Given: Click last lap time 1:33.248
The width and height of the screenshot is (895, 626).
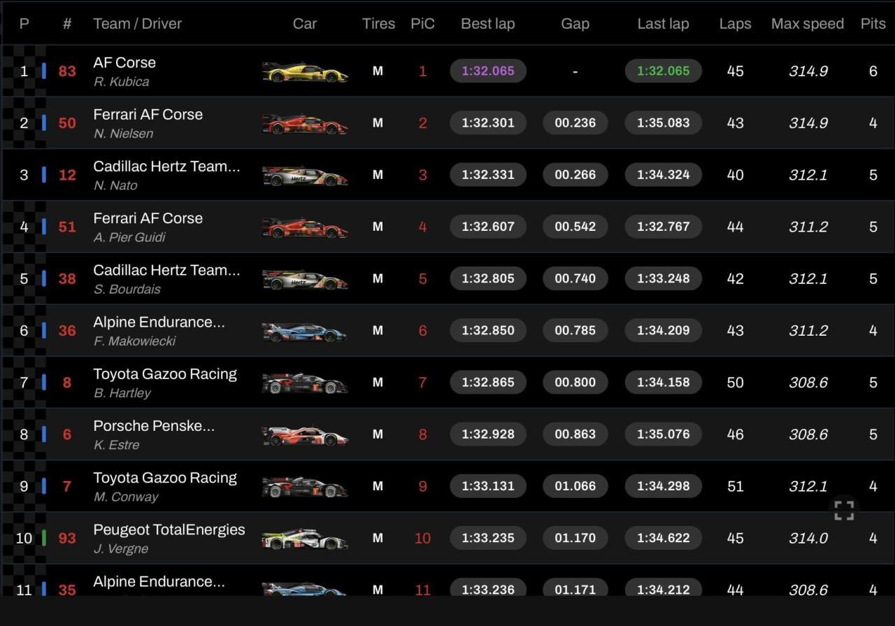Looking at the screenshot, I should (663, 278).
